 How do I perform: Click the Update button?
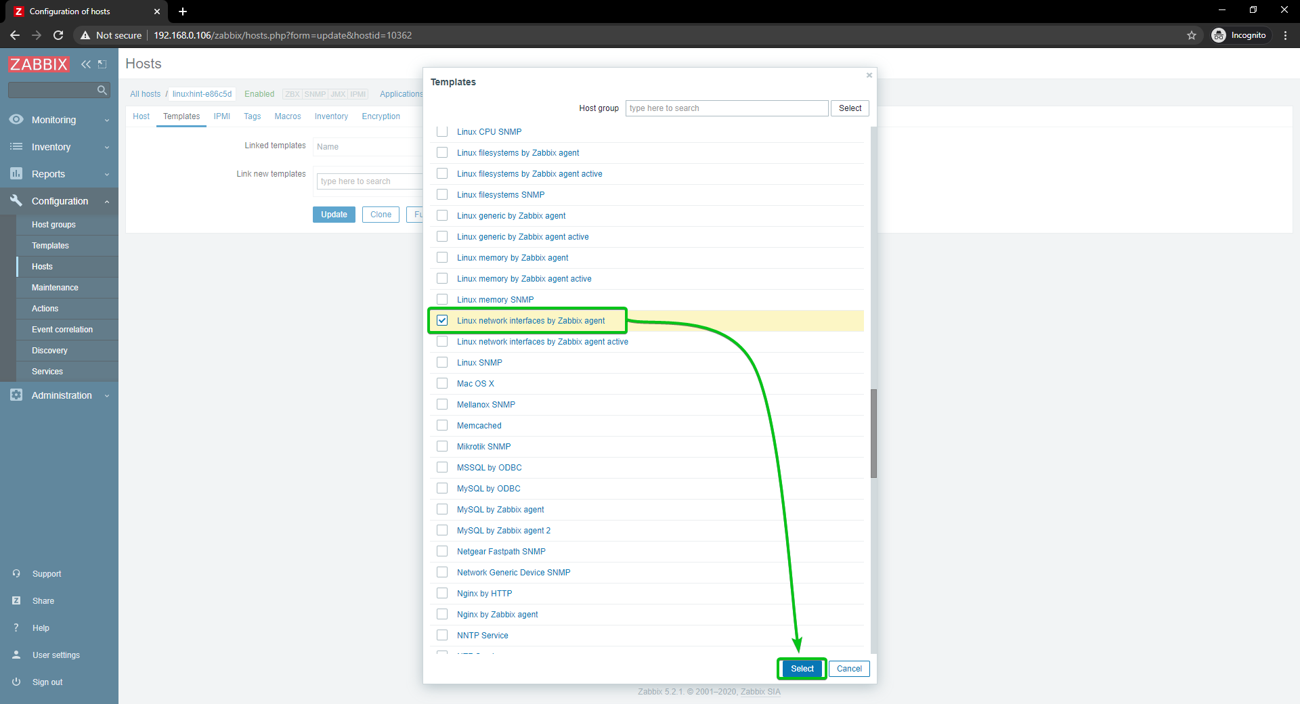[x=334, y=215]
